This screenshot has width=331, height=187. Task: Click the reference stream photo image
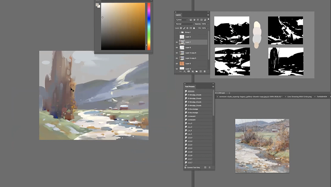pos(262,146)
